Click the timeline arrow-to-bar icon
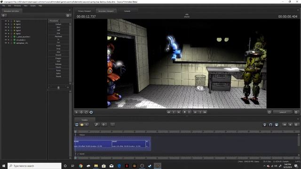The height and width of the screenshot is (169, 301). tap(285, 125)
